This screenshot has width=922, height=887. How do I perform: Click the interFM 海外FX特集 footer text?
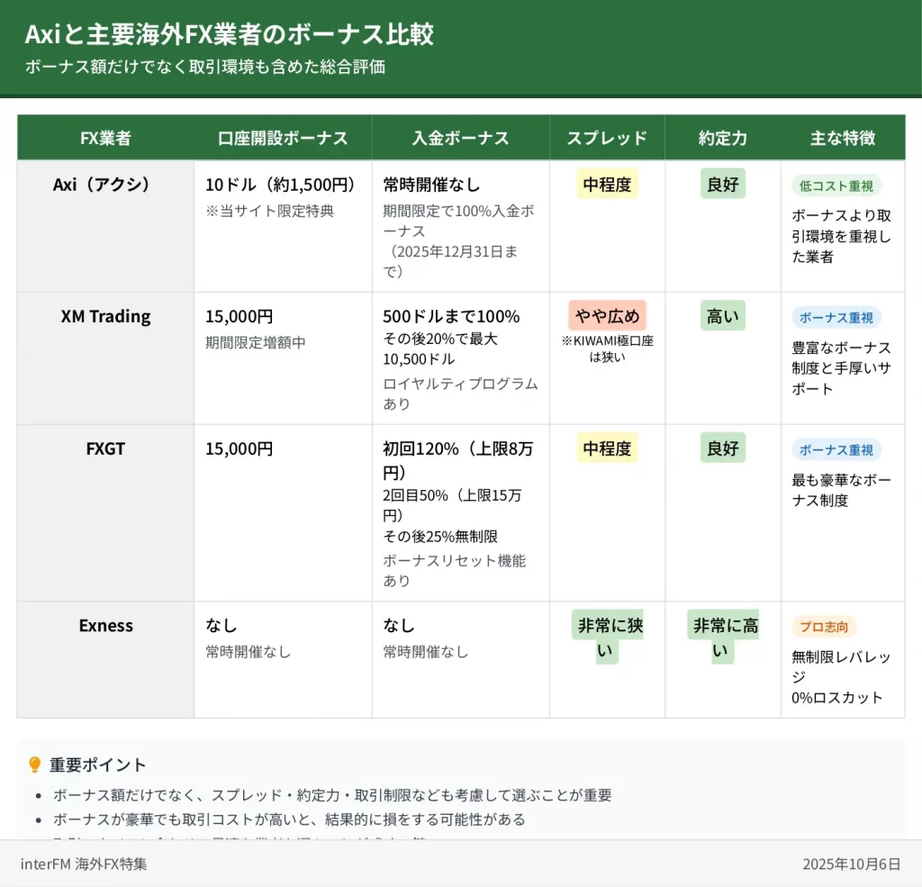pos(84,864)
